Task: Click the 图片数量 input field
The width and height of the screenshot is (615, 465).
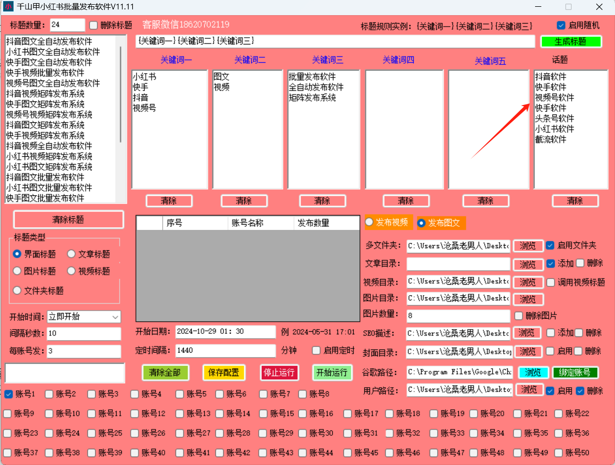Action: point(458,316)
